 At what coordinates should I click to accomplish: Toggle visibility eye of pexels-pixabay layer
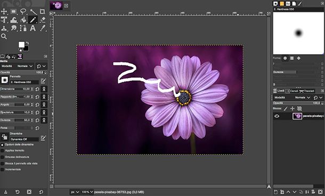coord(277,116)
